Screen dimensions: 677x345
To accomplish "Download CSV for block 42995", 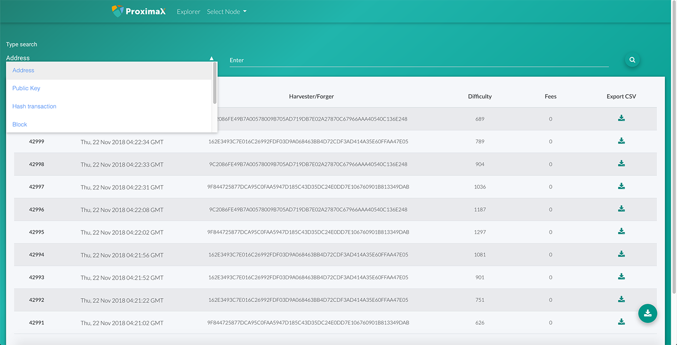I will click(621, 231).
